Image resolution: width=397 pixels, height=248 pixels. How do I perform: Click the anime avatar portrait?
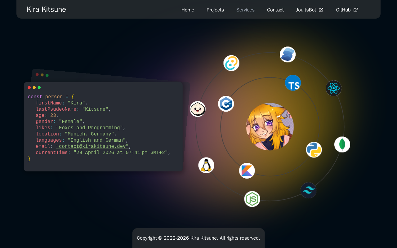(270, 127)
